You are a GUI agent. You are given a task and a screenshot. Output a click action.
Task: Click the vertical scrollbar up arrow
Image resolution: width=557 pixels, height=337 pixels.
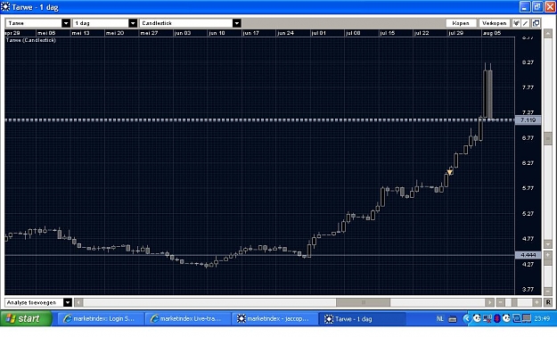click(x=548, y=34)
